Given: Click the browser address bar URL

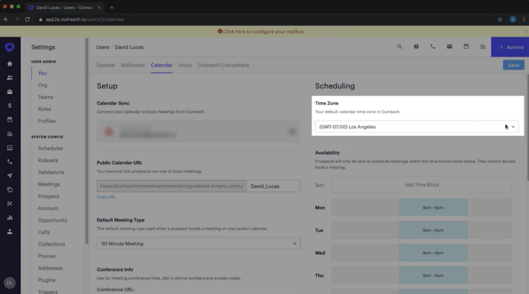Looking at the screenshot, I should [x=85, y=19].
